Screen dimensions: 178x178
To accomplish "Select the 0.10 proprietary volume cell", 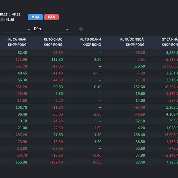I will pyautogui.click(x=98, y=87).
